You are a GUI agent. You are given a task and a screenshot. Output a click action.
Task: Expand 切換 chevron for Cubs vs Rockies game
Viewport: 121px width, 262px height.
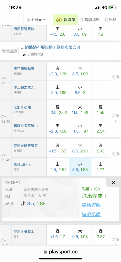coord(115,118)
